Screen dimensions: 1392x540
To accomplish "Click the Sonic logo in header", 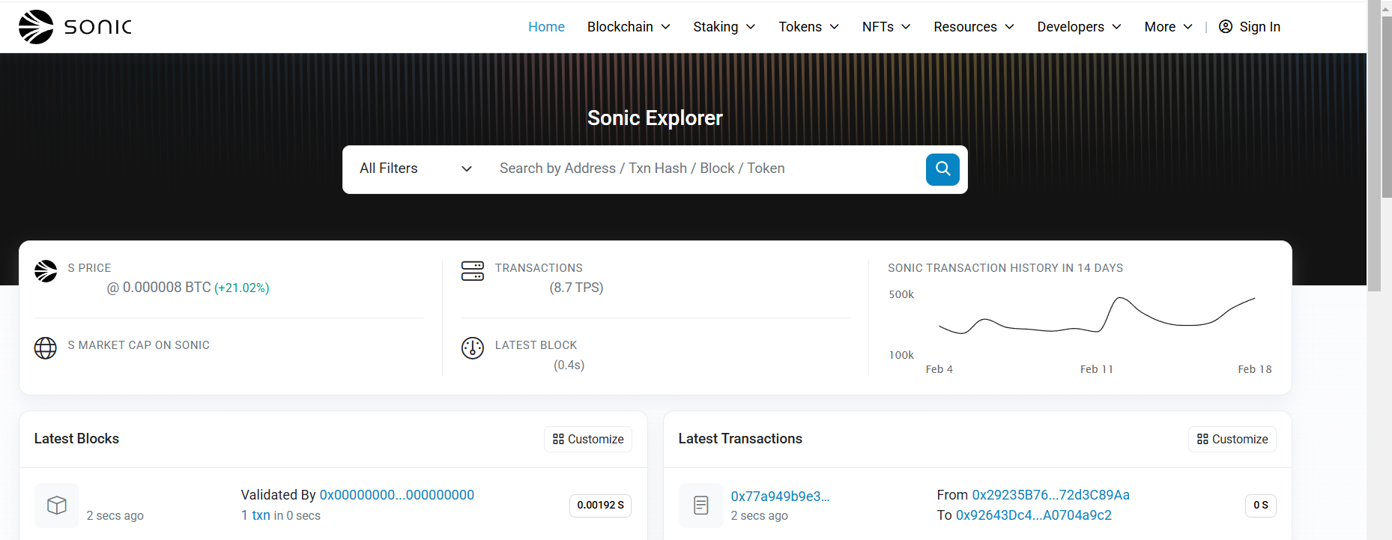I will [x=75, y=27].
